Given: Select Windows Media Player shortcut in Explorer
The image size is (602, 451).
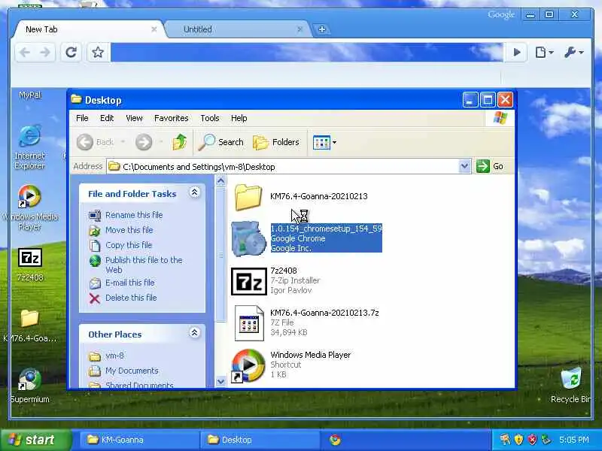Looking at the screenshot, I should click(248, 365).
